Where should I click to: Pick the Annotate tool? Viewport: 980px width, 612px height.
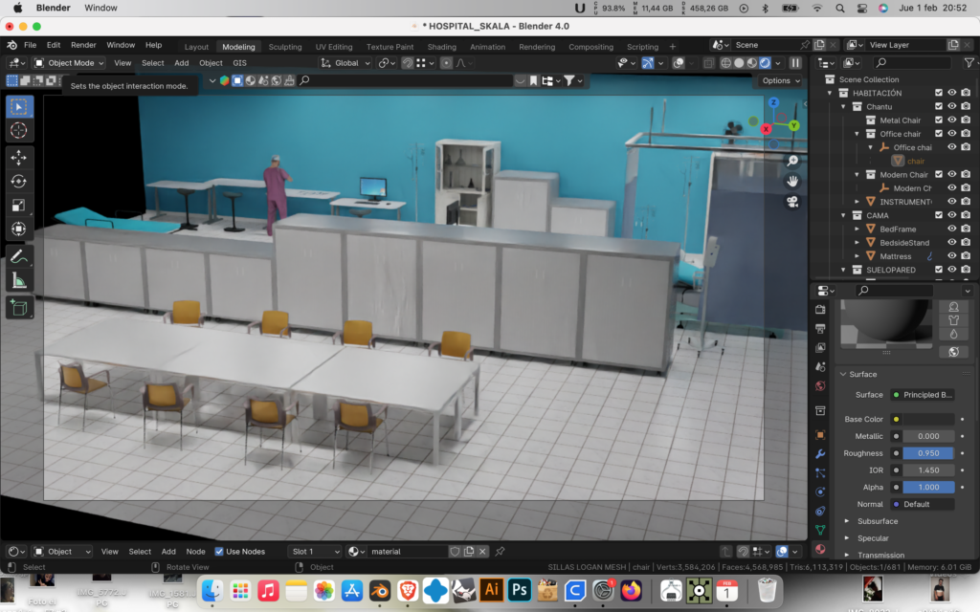click(20, 256)
